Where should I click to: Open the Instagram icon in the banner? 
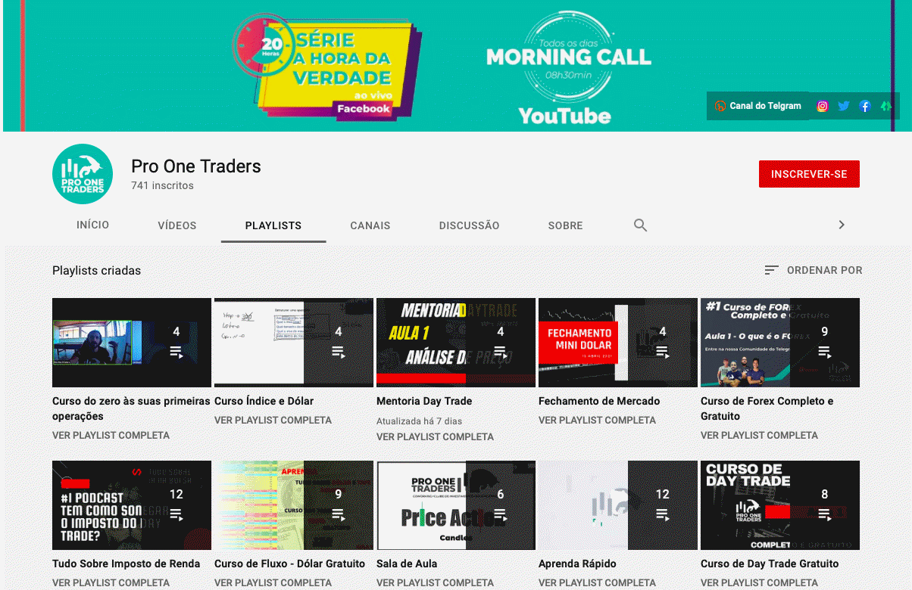click(822, 106)
